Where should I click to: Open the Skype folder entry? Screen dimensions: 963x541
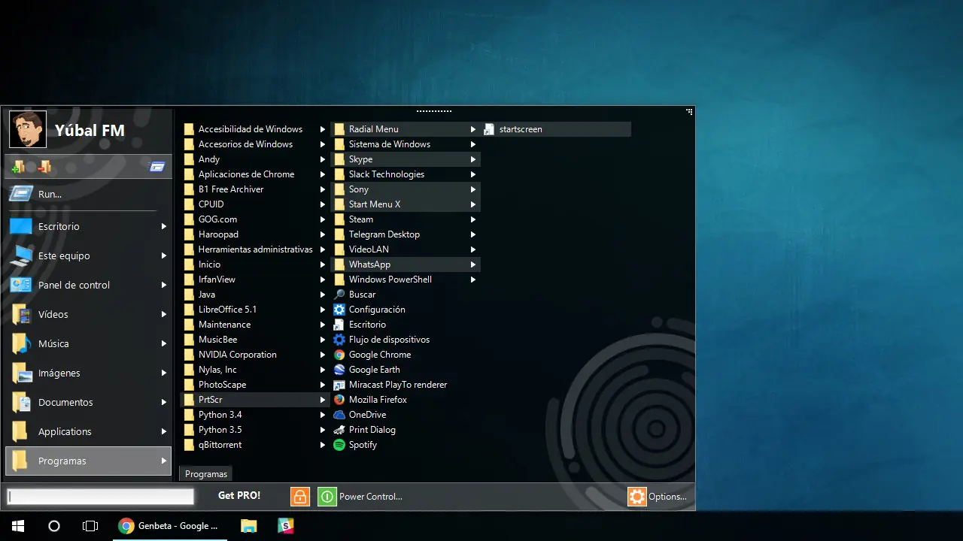pyautogui.click(x=406, y=159)
